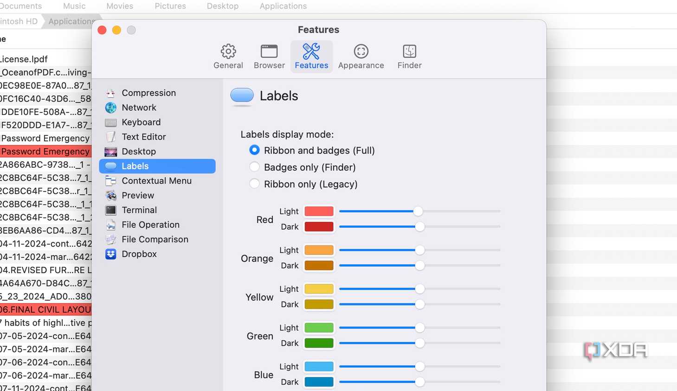Open the Pictures tab in background window
The height and width of the screenshot is (391, 677).
pyautogui.click(x=170, y=6)
